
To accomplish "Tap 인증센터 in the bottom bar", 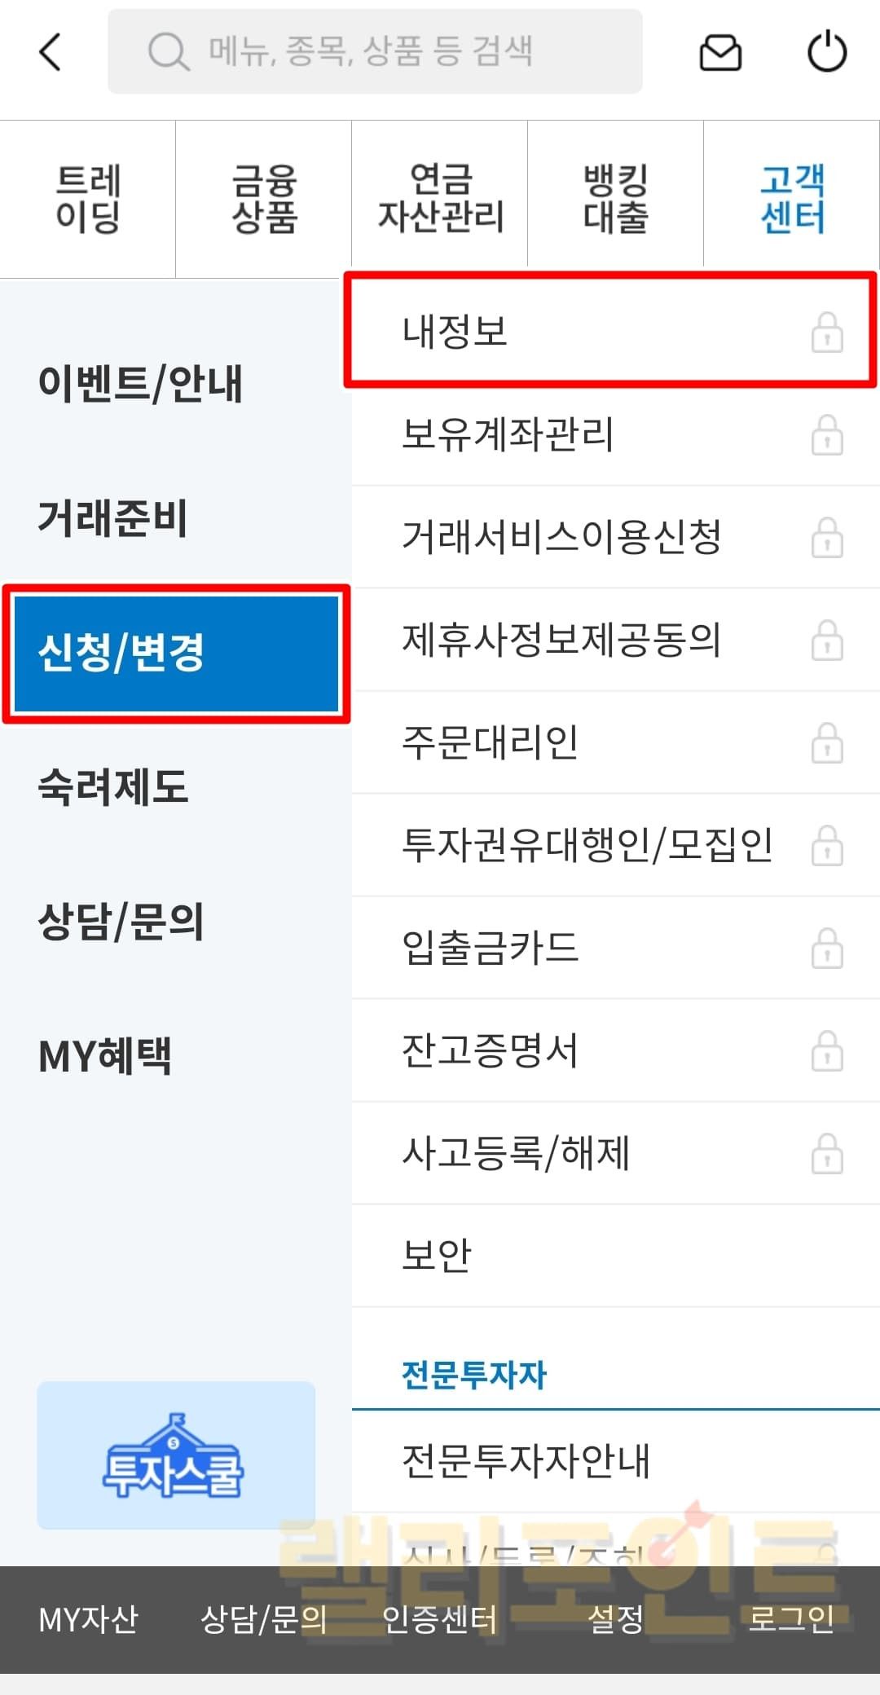I will (x=440, y=1619).
